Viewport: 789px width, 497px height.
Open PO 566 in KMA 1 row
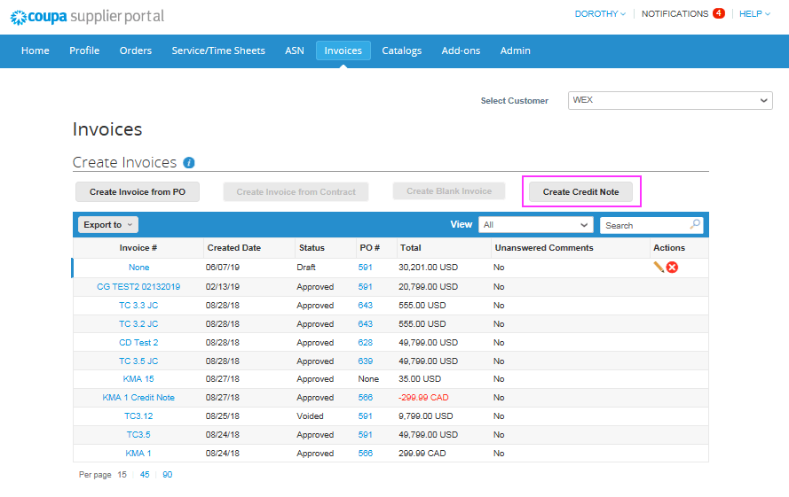(x=366, y=454)
